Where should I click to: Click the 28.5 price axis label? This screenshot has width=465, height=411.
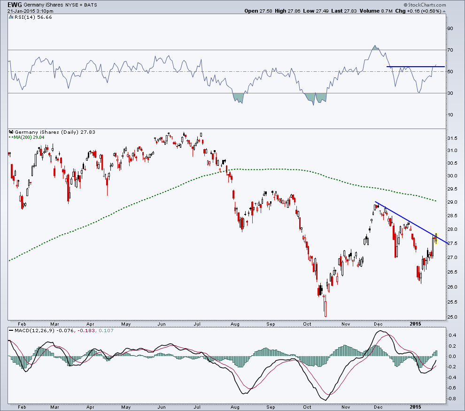point(452,215)
